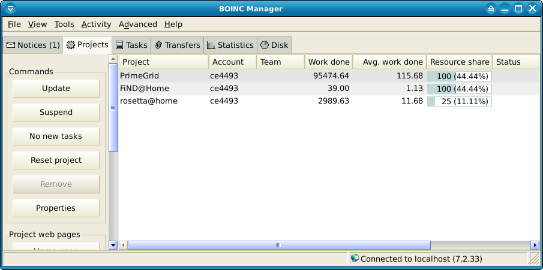Open the Tools menu
This screenshot has width=543, height=270.
[64, 24]
